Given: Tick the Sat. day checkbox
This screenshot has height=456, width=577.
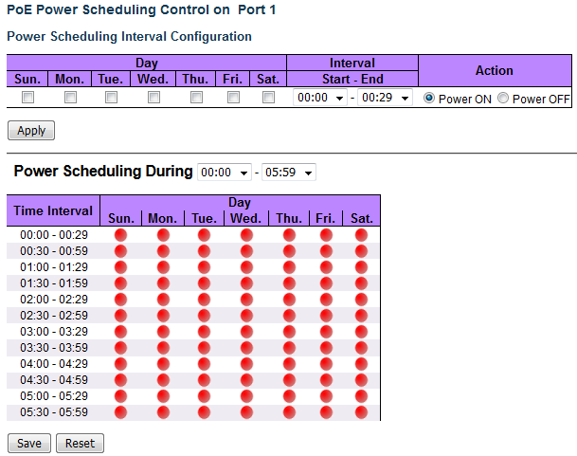Looking at the screenshot, I should tap(268, 98).
